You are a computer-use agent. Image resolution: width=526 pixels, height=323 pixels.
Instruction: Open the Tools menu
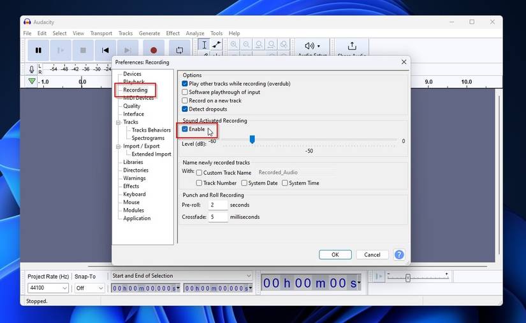coord(216,33)
